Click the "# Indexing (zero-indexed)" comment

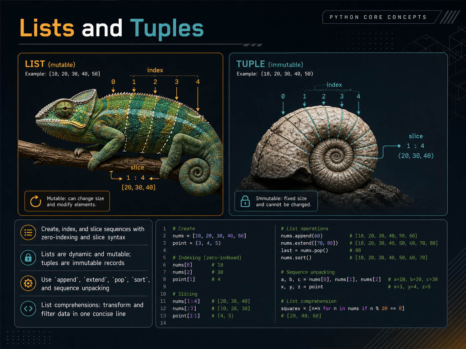point(207,258)
